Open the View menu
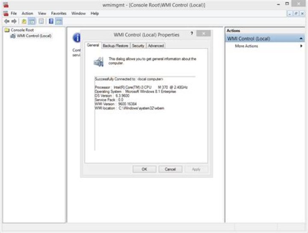 point(42,13)
